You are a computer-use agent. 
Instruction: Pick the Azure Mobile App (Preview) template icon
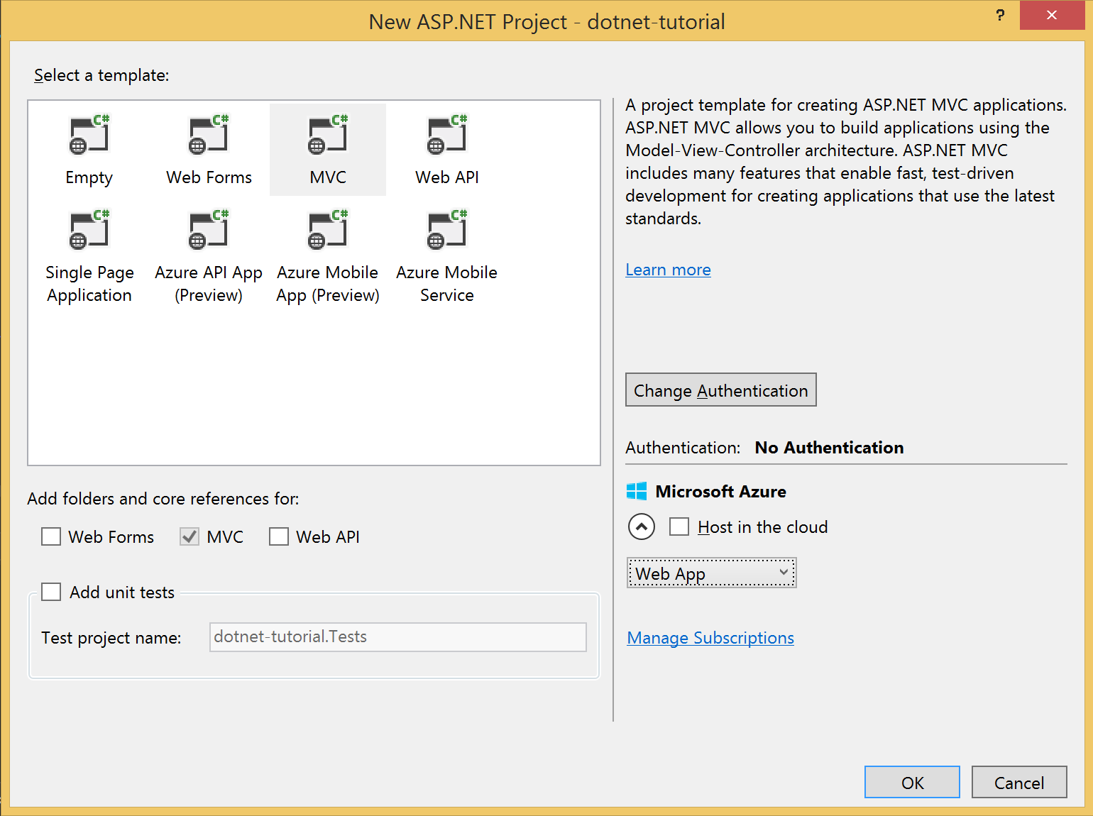point(328,229)
